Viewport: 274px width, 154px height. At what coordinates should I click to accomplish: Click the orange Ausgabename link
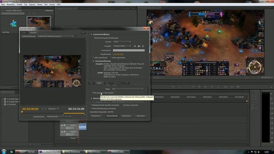(118, 54)
